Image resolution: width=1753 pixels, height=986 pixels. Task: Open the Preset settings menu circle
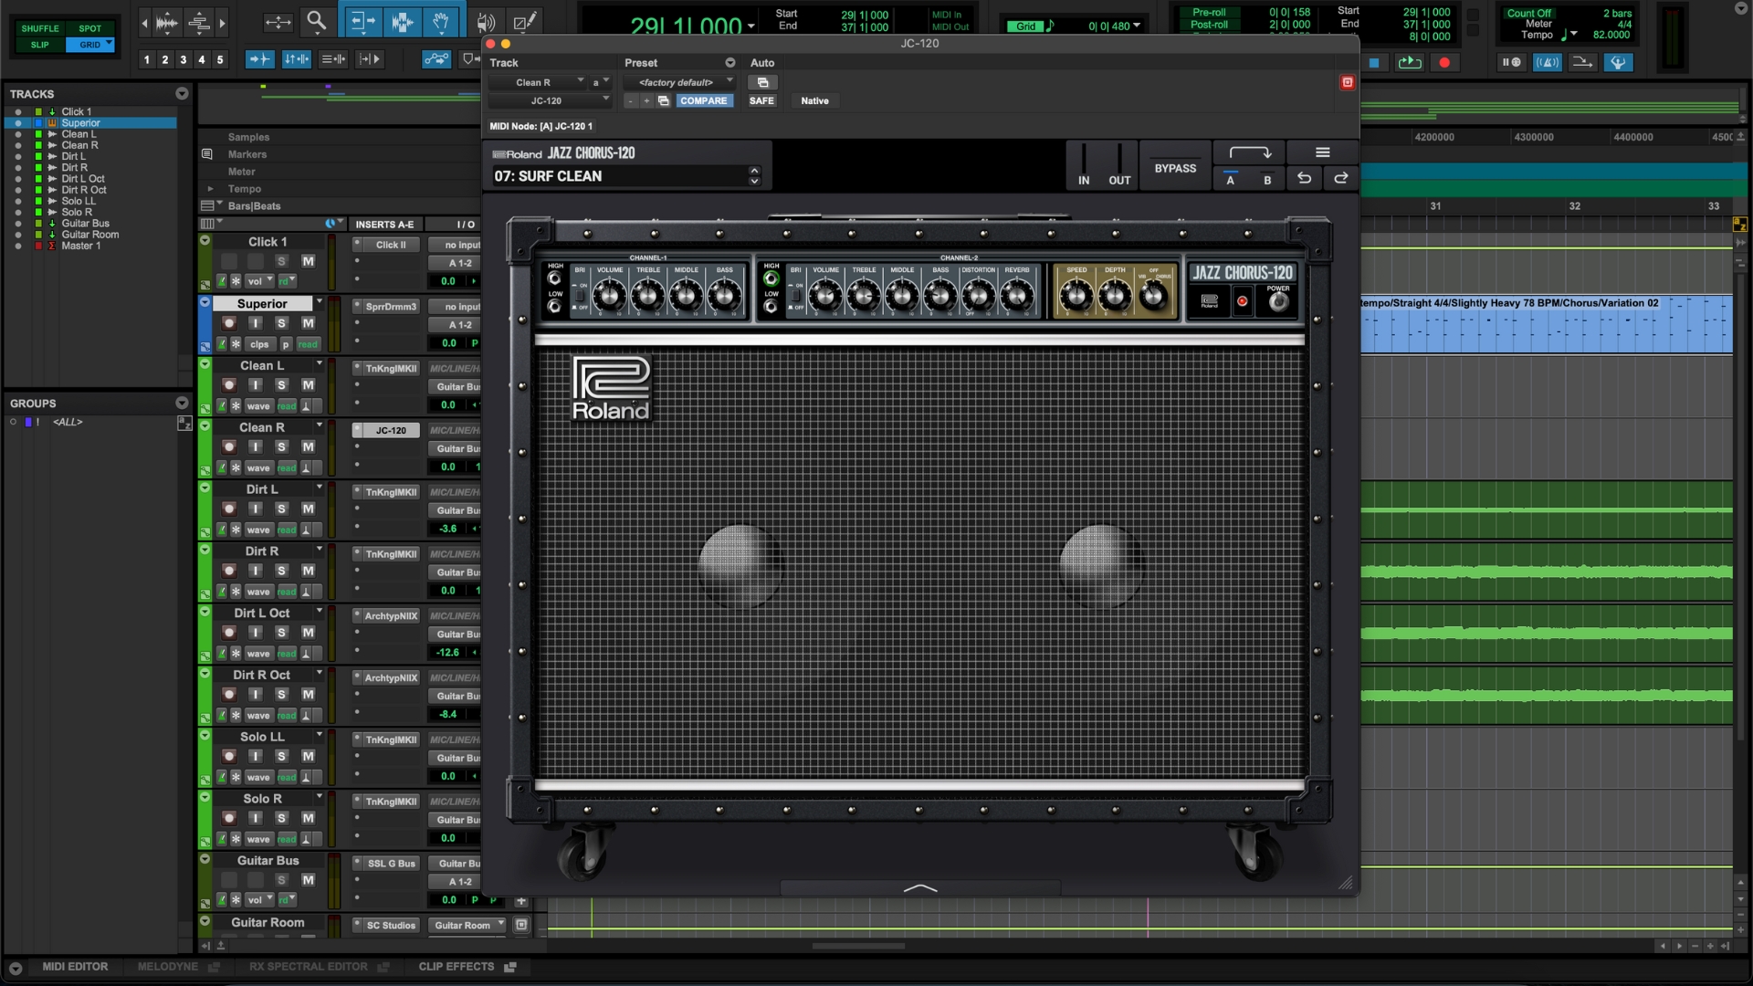tap(730, 63)
